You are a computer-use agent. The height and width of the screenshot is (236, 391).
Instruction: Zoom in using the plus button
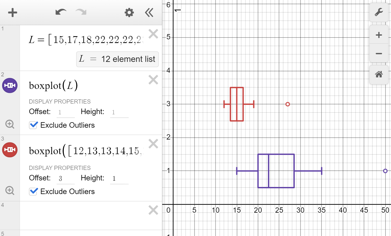pos(379,35)
